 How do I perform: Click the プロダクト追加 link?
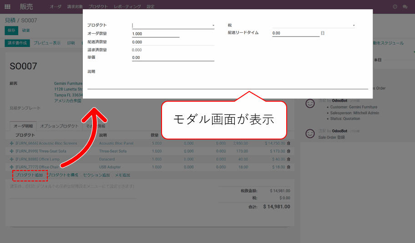(x=30, y=175)
